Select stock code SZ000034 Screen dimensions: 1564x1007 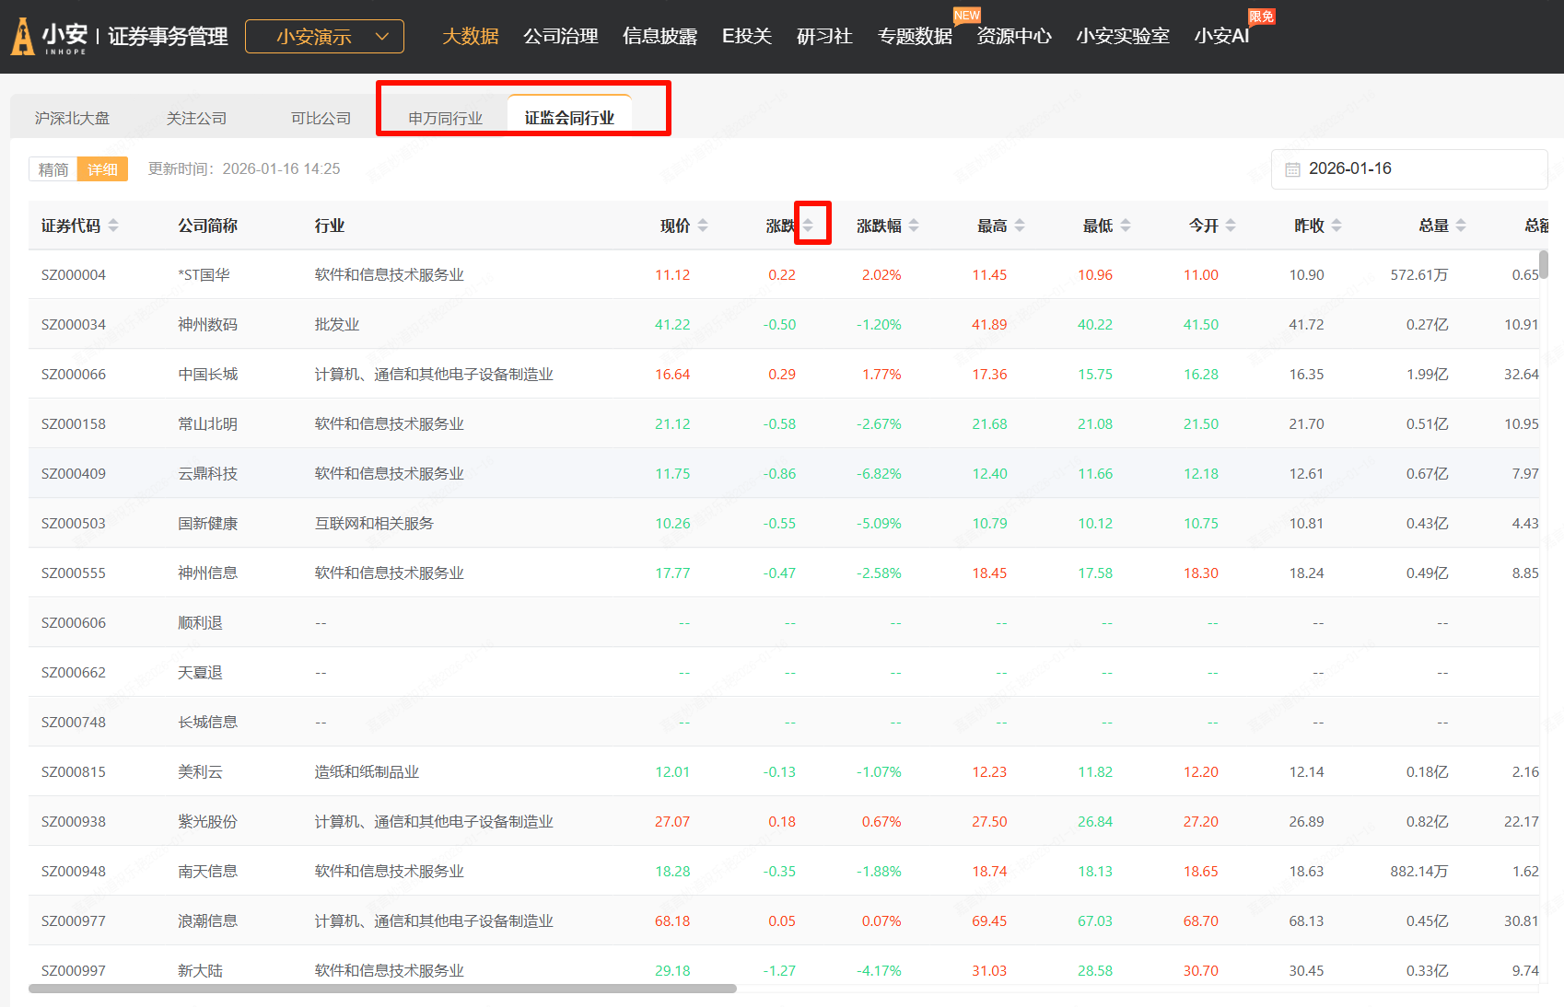[74, 324]
